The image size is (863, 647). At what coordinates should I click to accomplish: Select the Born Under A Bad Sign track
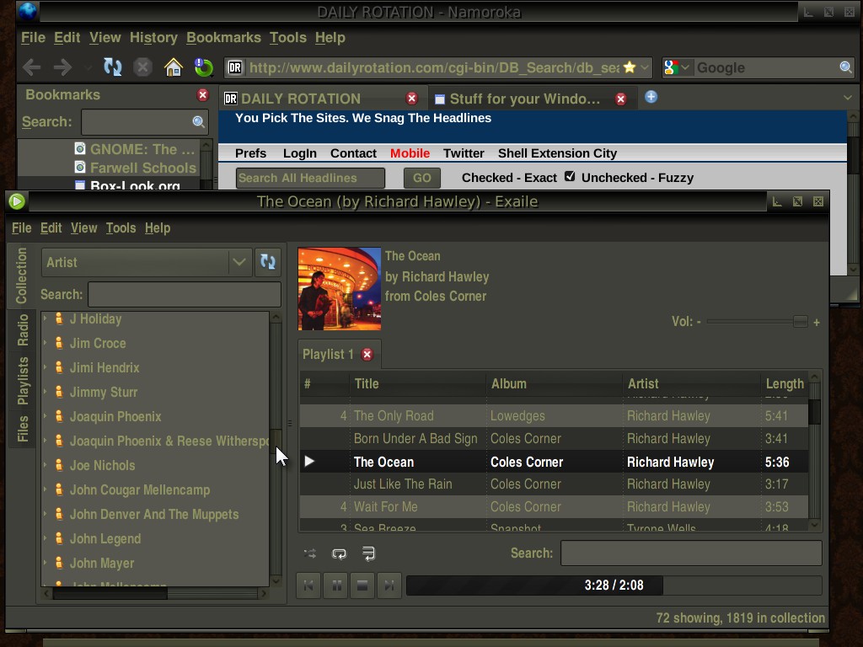pos(554,438)
